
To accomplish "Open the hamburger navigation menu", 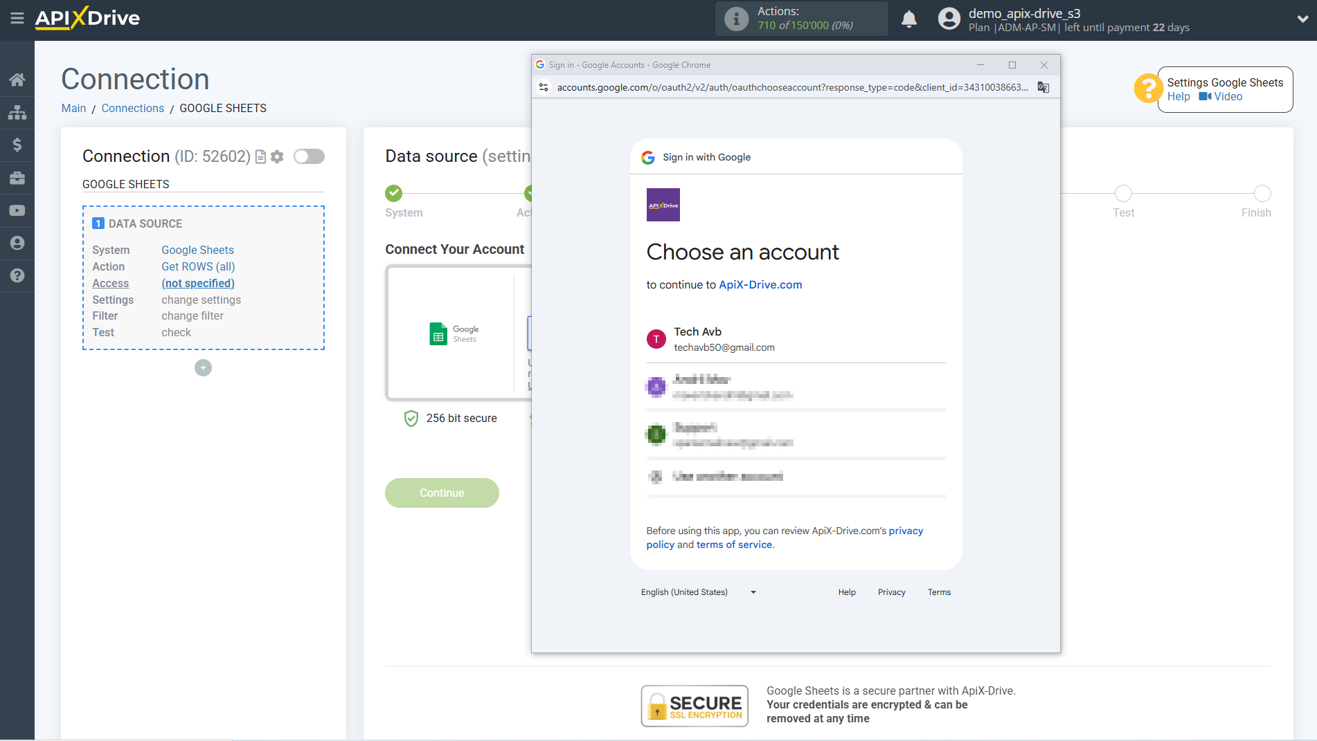I will click(17, 19).
